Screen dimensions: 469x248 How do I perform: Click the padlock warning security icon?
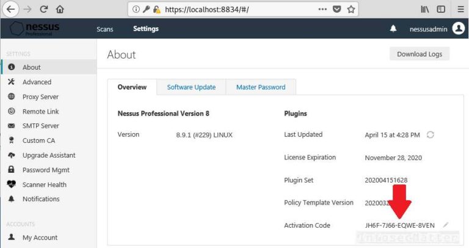(x=156, y=10)
